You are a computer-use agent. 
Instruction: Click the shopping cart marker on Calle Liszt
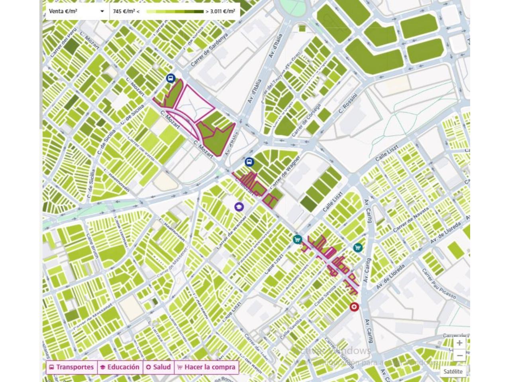(297, 239)
